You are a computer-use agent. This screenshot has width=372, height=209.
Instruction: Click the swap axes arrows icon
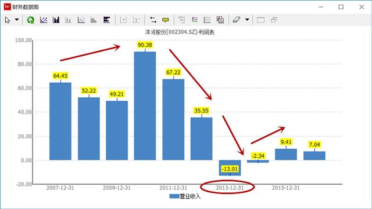pyautogui.click(x=153, y=20)
